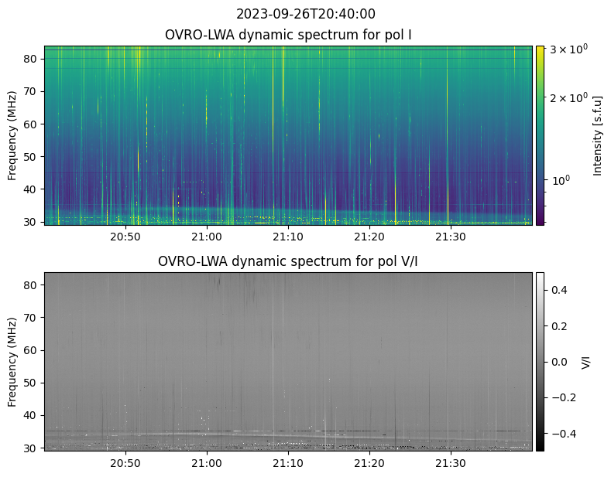Viewport: 611px width, 477px height.
Task: Select the "dynamic spectrum for pol V/I" plot title
Action: pyautogui.click(x=288, y=261)
